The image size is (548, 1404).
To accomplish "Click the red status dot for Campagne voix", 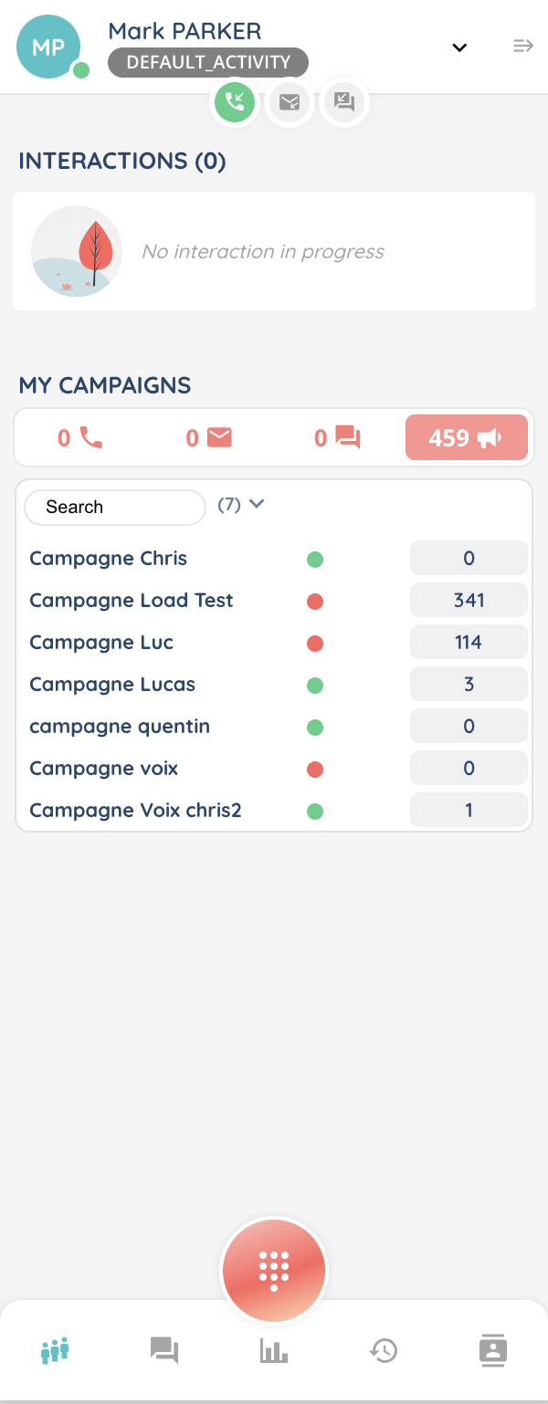I will coord(315,769).
